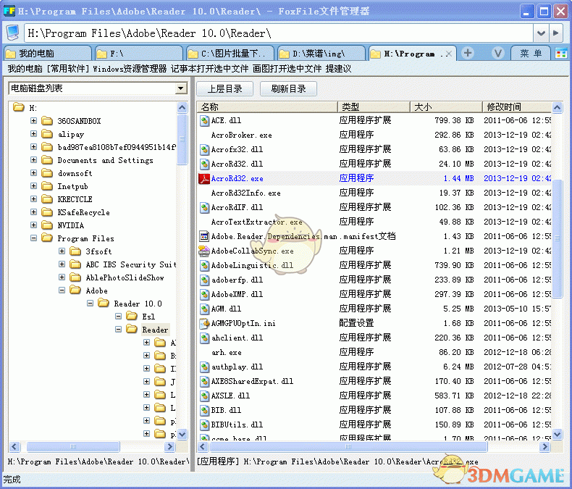Select the ABC IBS Security Suite folder icon
The image size is (572, 489).
point(75,264)
